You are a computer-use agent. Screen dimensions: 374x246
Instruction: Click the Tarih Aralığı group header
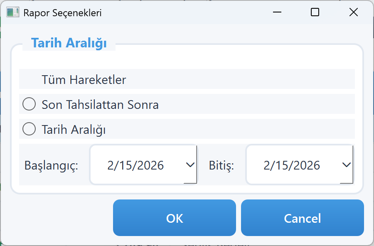69,42
